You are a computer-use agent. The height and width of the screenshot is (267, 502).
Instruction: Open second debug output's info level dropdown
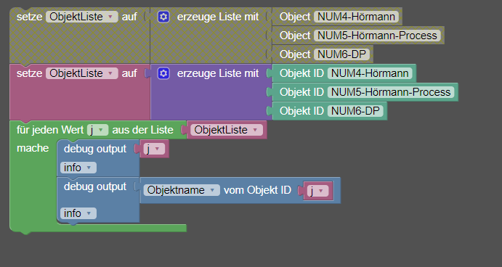point(78,213)
